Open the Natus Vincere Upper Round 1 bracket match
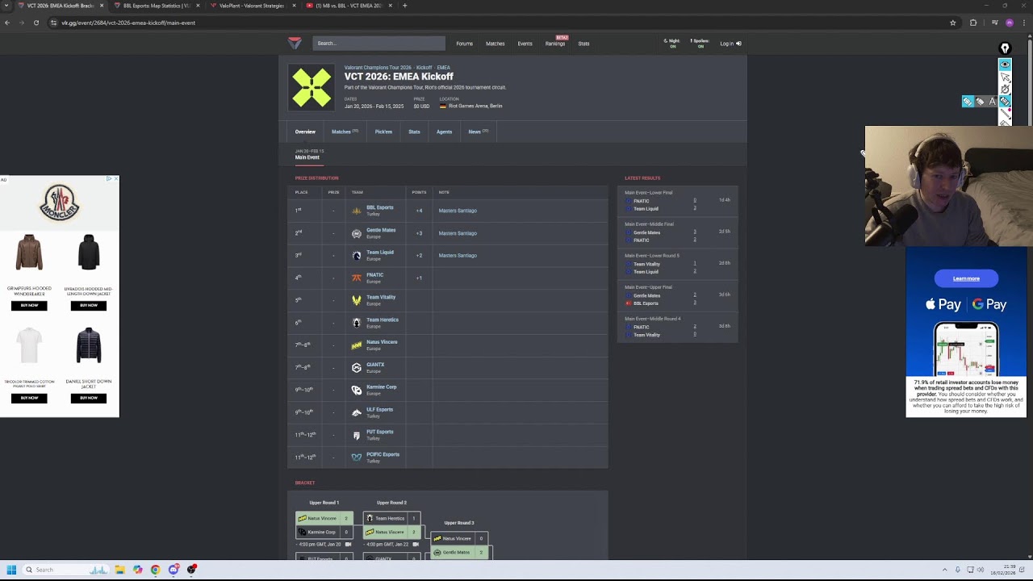Viewport: 1033px width, 581px height. 324,525
